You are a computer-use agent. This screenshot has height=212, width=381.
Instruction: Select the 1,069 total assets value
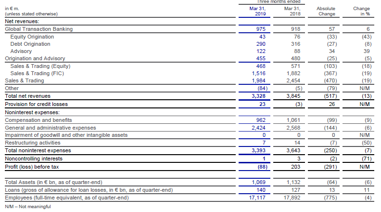pyautogui.click(x=258, y=183)
